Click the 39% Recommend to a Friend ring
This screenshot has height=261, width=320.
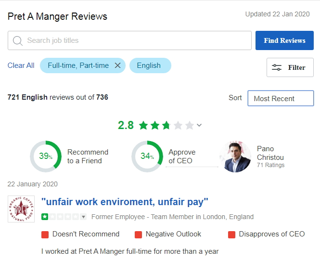[x=46, y=157]
